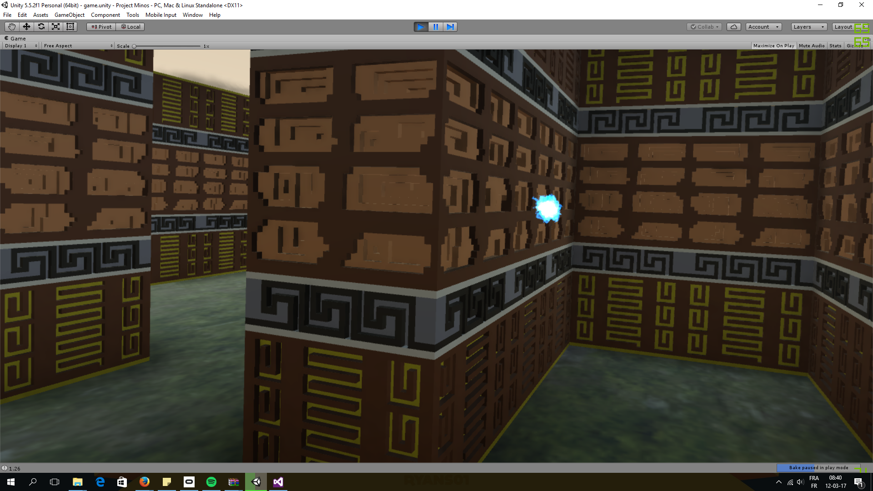Viewport: 873px width, 491px height.
Task: Open the Component menu
Action: (105, 15)
